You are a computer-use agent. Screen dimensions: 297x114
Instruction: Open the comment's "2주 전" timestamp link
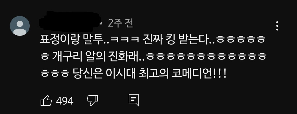[x=120, y=23]
